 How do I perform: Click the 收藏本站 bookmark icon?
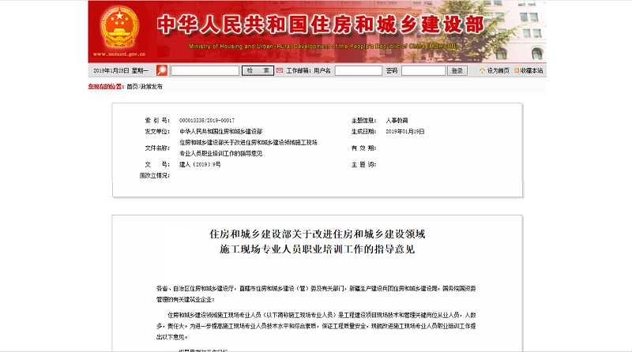click(517, 70)
